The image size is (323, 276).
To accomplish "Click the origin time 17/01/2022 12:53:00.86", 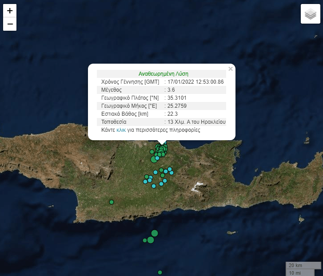I will click(195, 82).
